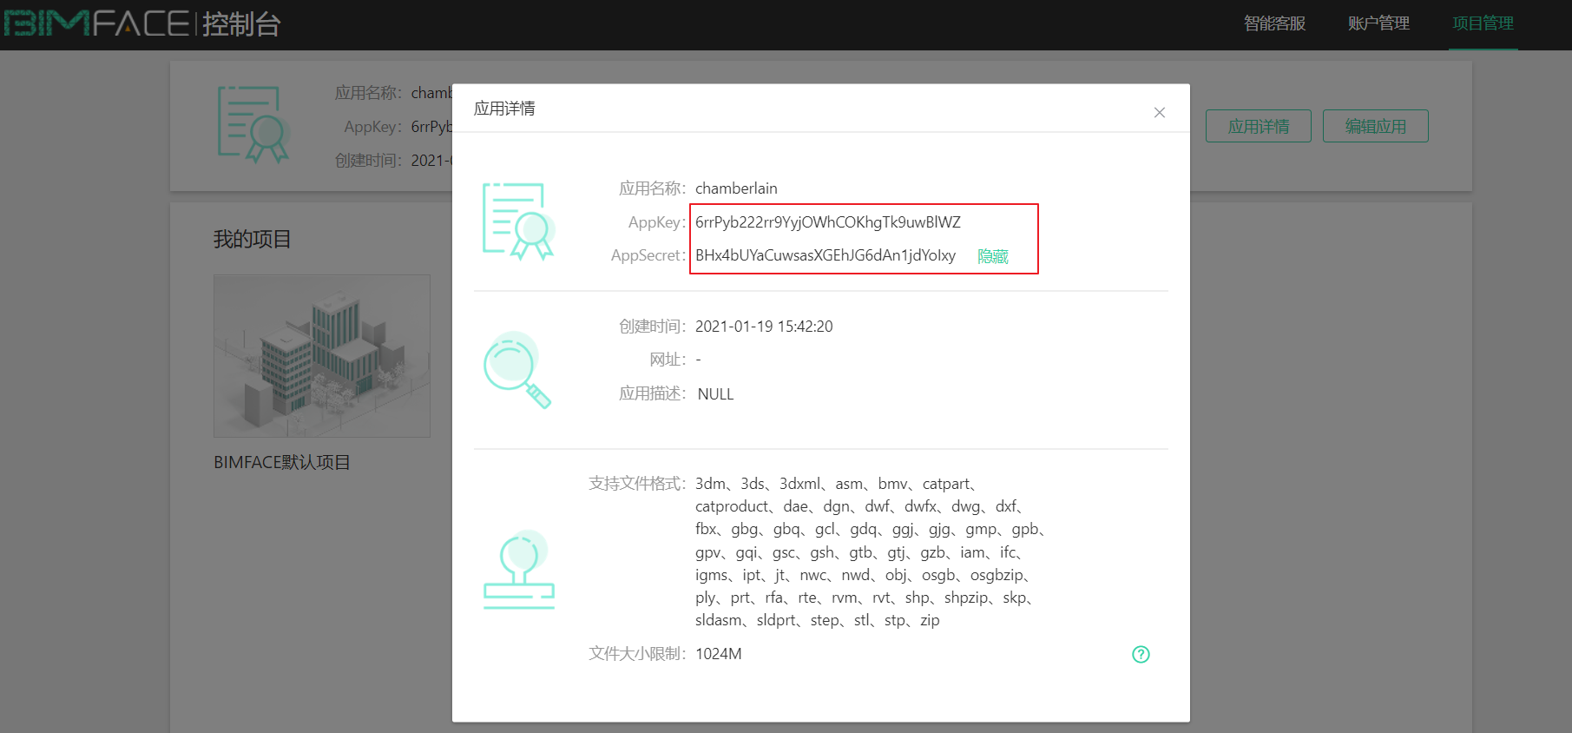
Task: Click the 编辑应用 button in the background page
Action: pos(1375,126)
